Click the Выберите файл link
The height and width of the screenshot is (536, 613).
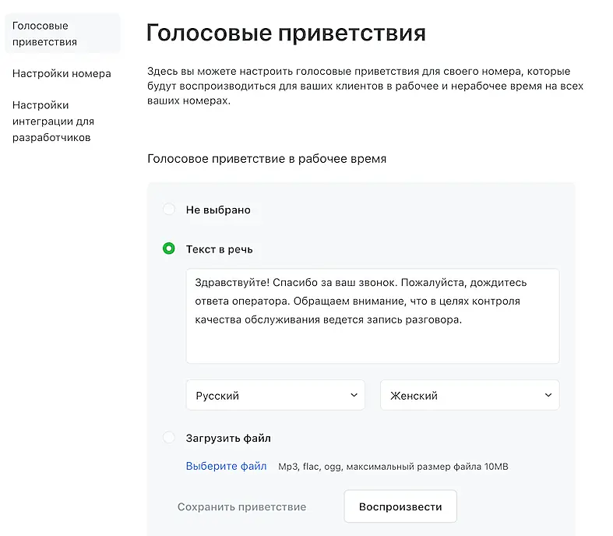coord(226,467)
